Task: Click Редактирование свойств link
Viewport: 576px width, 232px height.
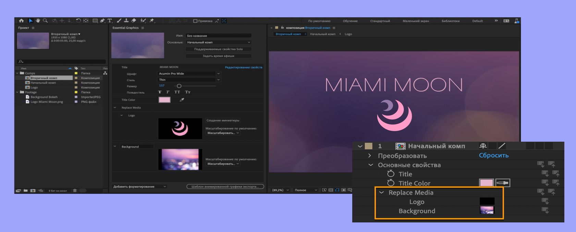Action: click(243, 67)
